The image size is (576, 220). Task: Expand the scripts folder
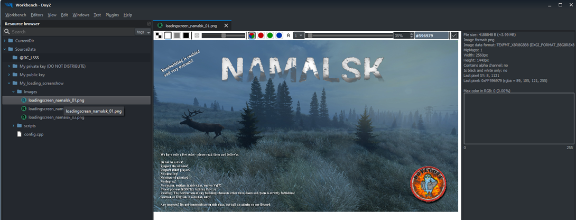[x=14, y=126]
